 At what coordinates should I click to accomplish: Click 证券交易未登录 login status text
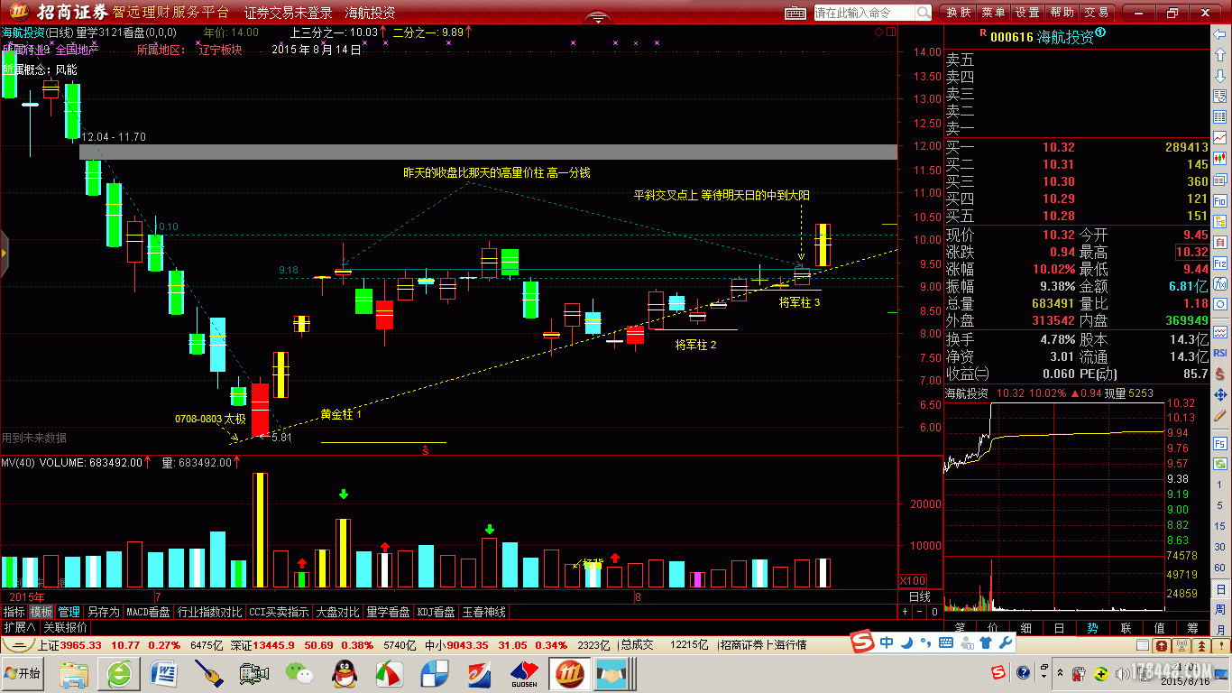tap(289, 14)
